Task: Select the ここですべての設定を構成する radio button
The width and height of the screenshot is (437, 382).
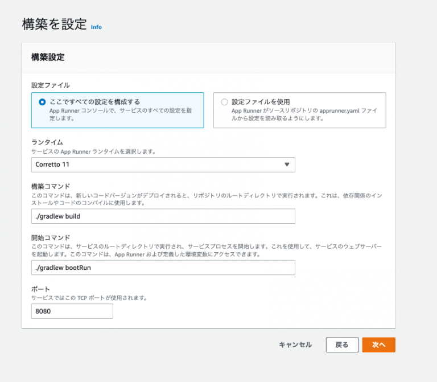Action: (42, 102)
